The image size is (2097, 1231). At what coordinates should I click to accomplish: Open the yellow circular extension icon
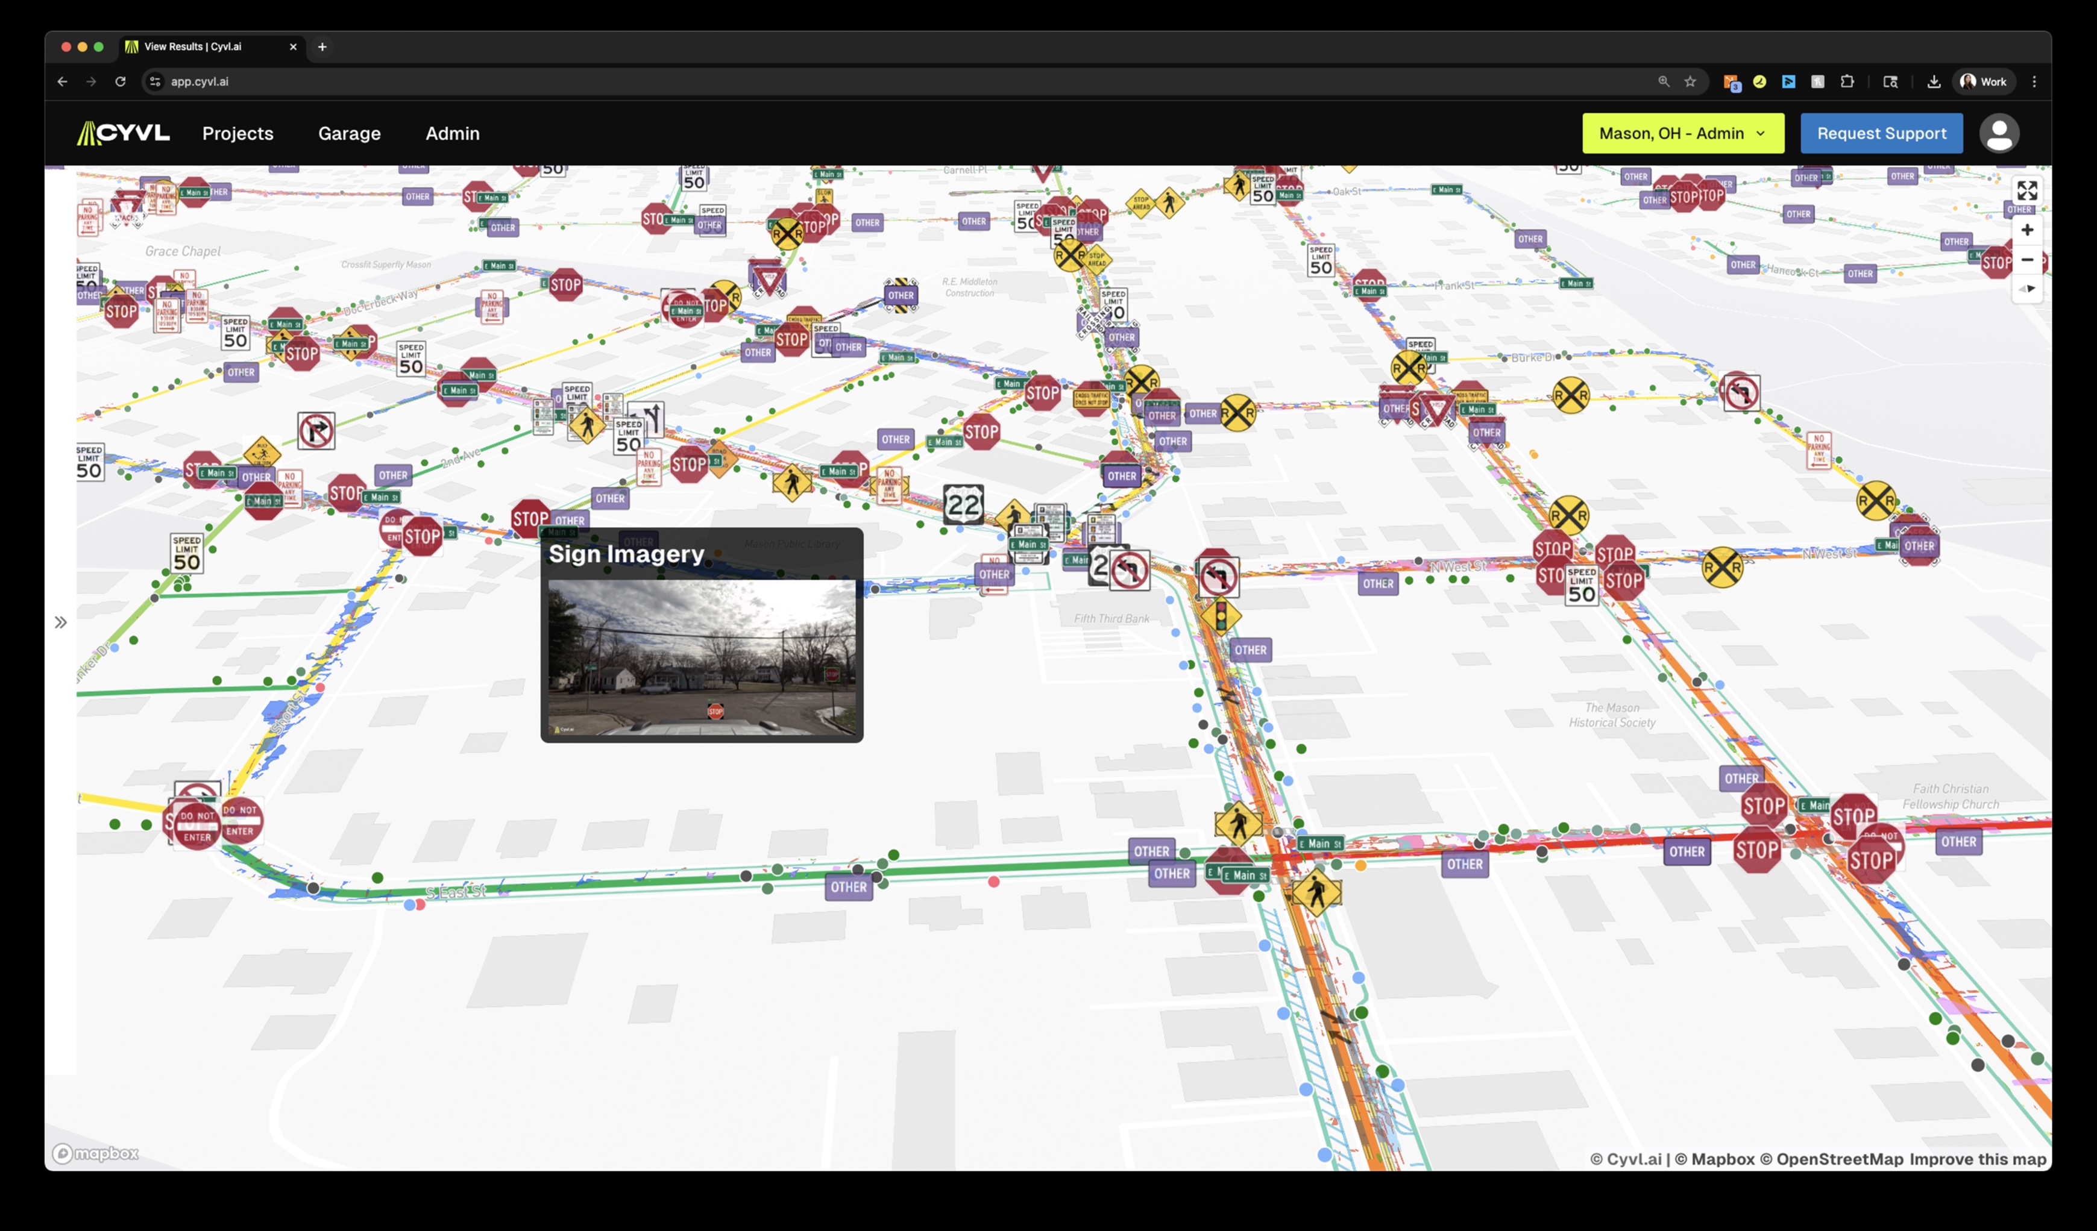[x=1759, y=81]
